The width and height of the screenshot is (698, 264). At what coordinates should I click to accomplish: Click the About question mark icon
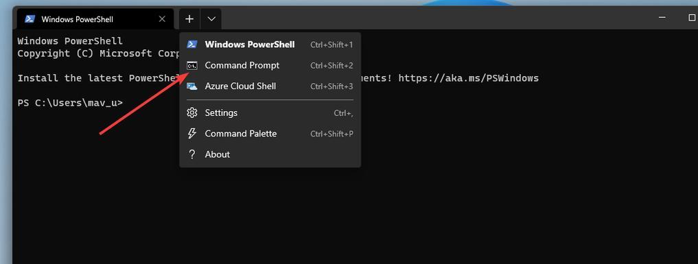click(192, 154)
